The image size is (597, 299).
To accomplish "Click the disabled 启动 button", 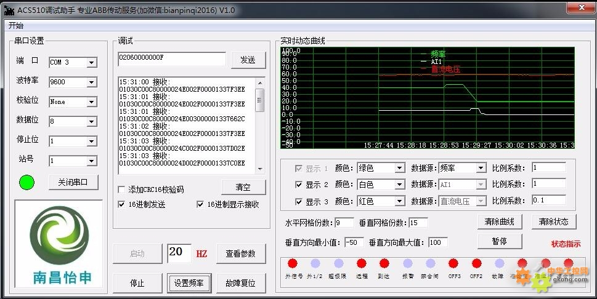I will [137, 253].
